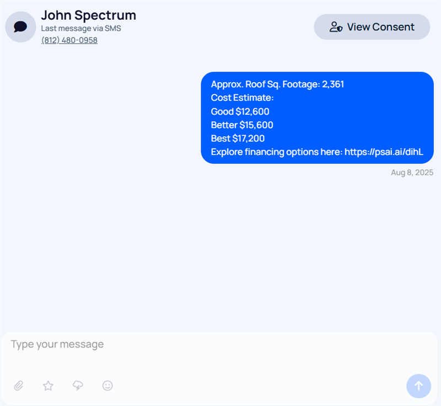
Task: Click the Cost Estimate: heading in message
Action: click(x=242, y=98)
